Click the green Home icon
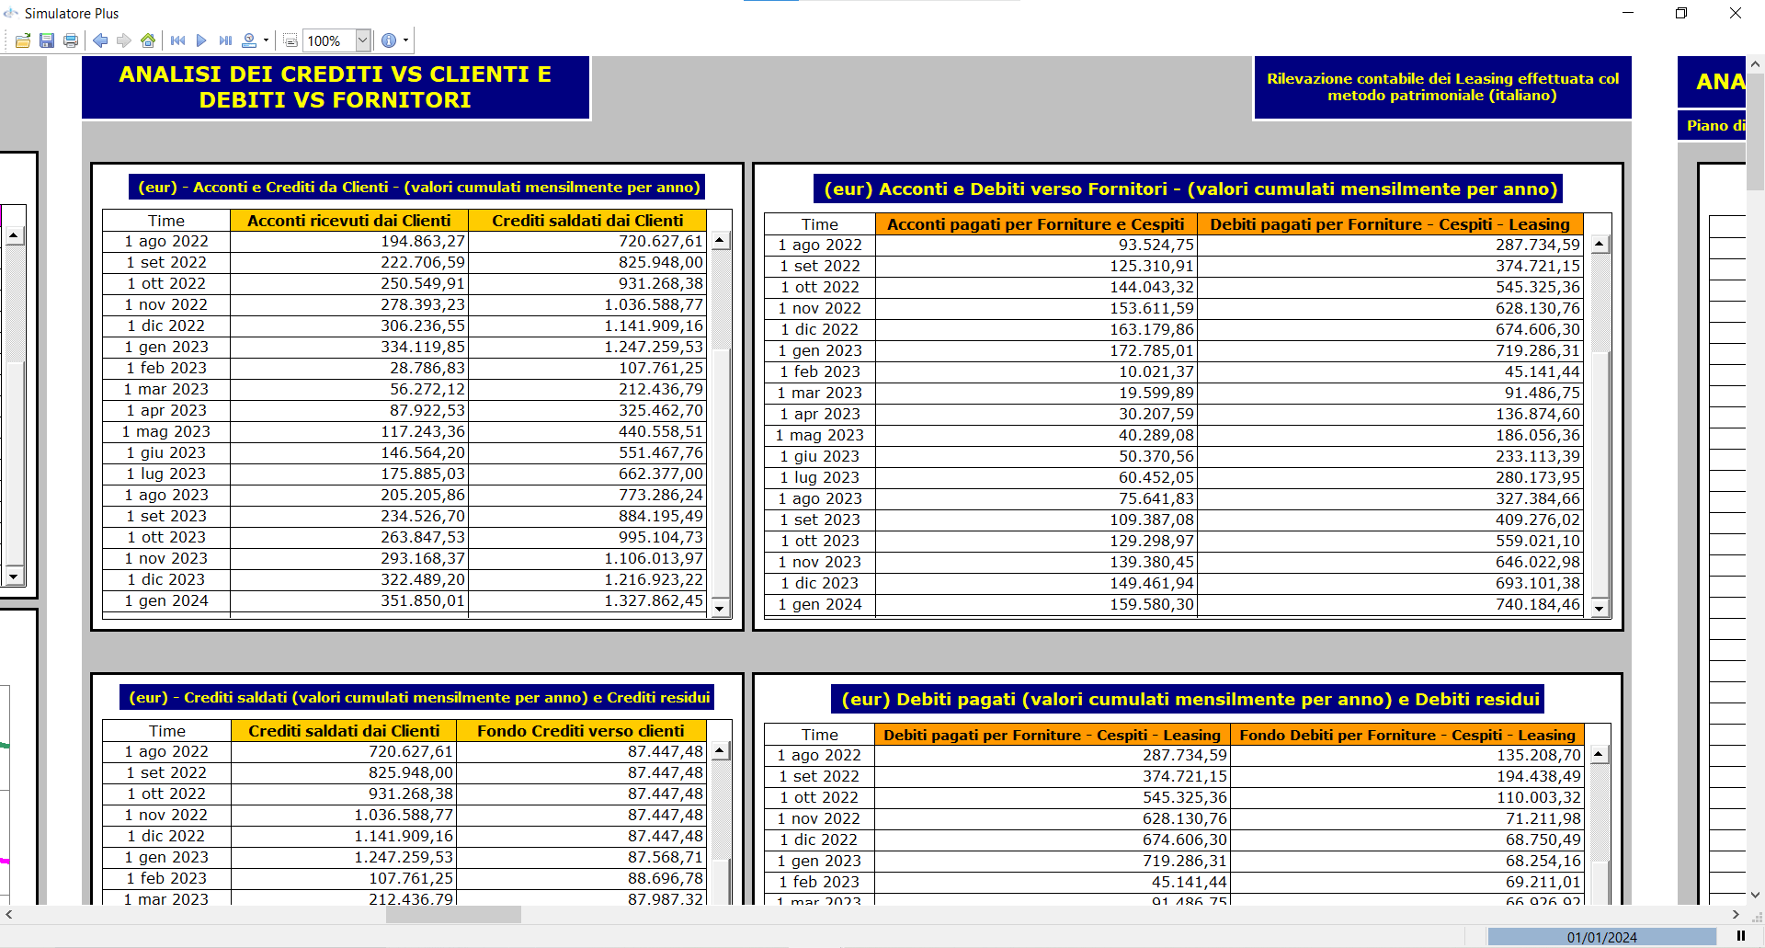 pos(148,40)
